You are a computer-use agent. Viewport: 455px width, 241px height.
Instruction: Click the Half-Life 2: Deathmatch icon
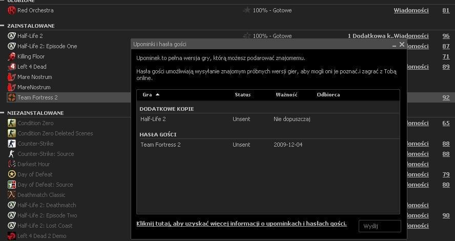point(12,205)
